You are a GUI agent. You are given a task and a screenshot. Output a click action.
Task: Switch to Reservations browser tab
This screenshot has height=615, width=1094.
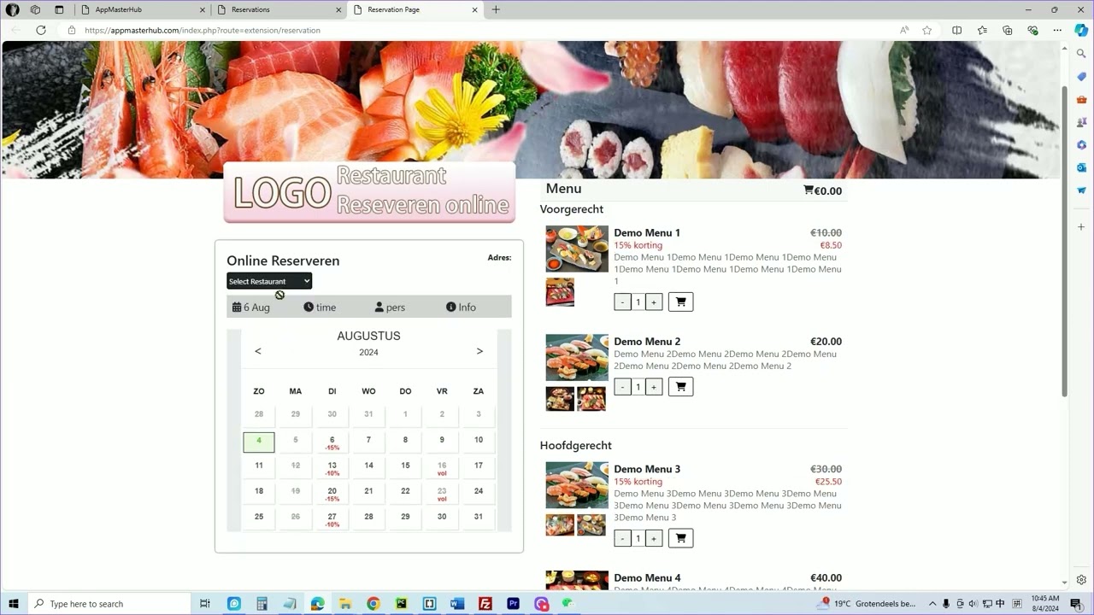pyautogui.click(x=279, y=9)
